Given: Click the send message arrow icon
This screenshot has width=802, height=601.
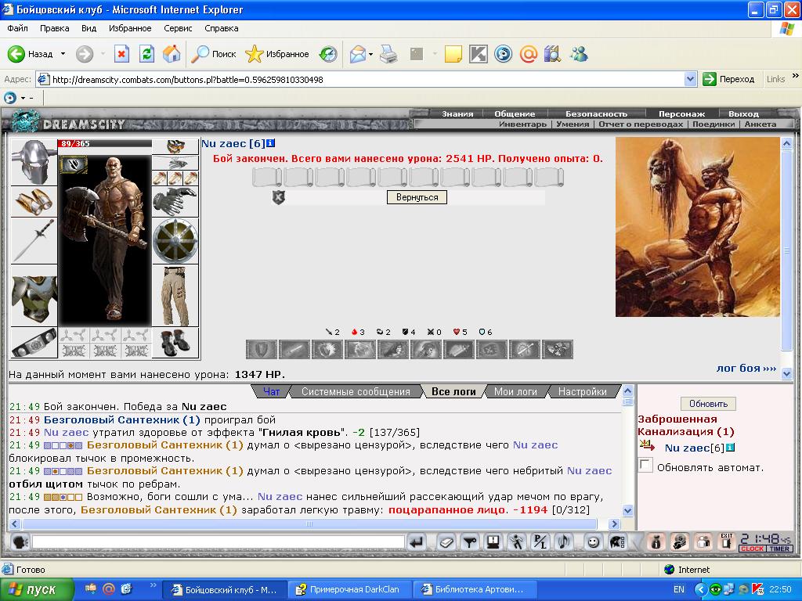Looking at the screenshot, I should [417, 542].
